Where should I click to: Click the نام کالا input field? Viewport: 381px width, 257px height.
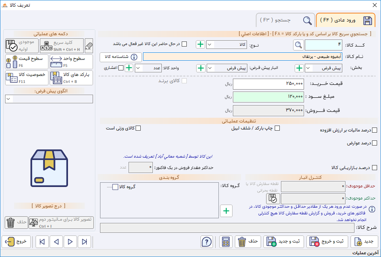[x=243, y=57]
